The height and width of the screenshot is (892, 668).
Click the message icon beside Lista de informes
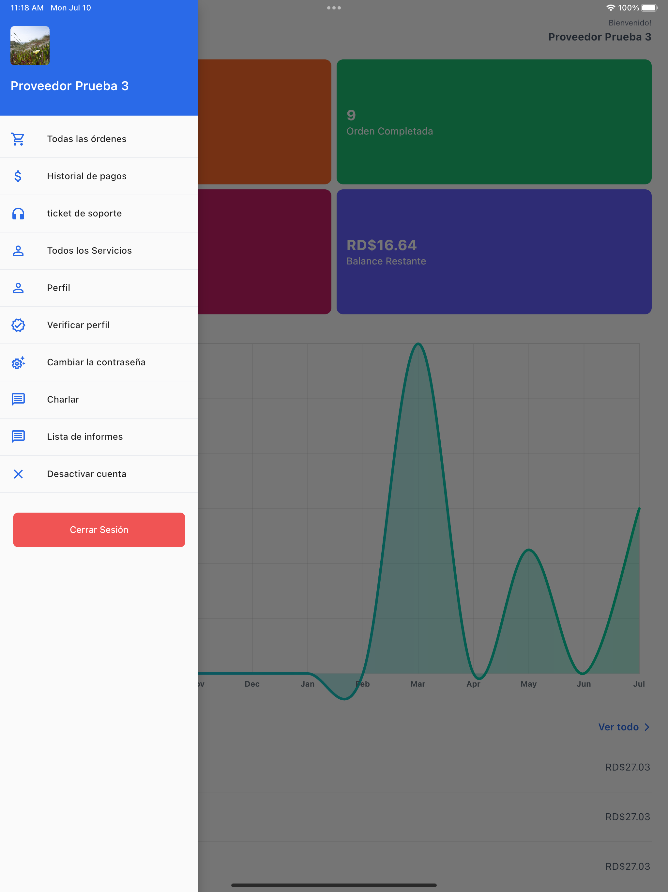[18, 437]
